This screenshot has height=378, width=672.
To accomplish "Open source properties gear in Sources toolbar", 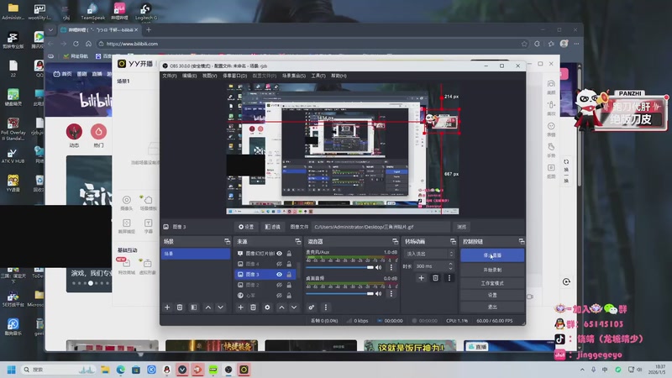I will click(x=267, y=307).
